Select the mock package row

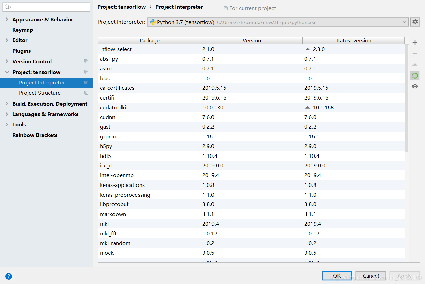(x=252, y=253)
